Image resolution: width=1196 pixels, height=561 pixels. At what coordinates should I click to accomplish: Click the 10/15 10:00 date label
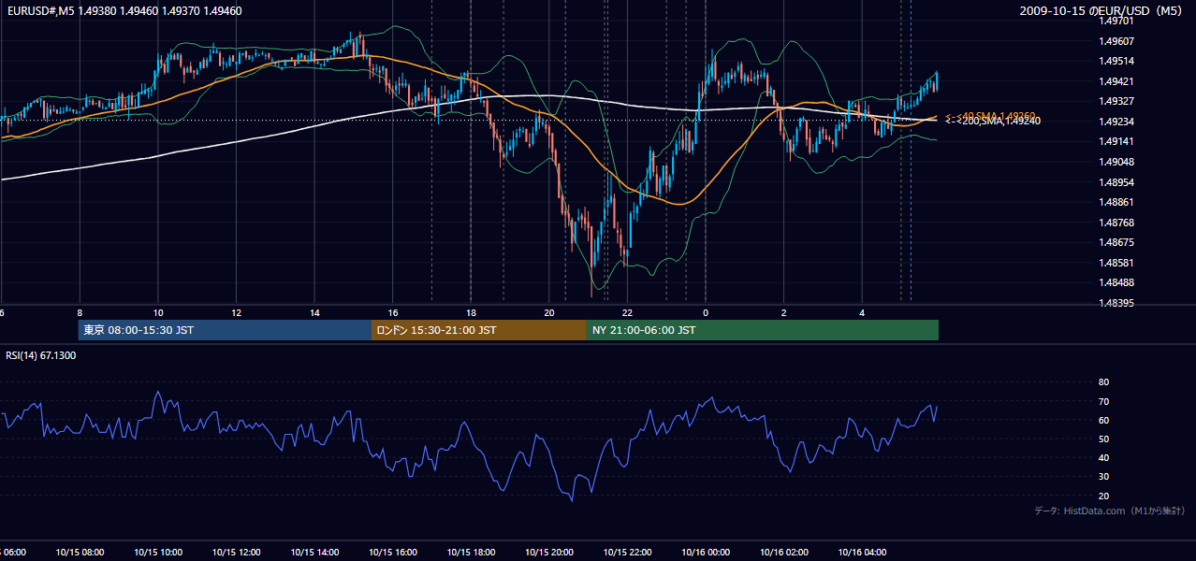tap(158, 553)
